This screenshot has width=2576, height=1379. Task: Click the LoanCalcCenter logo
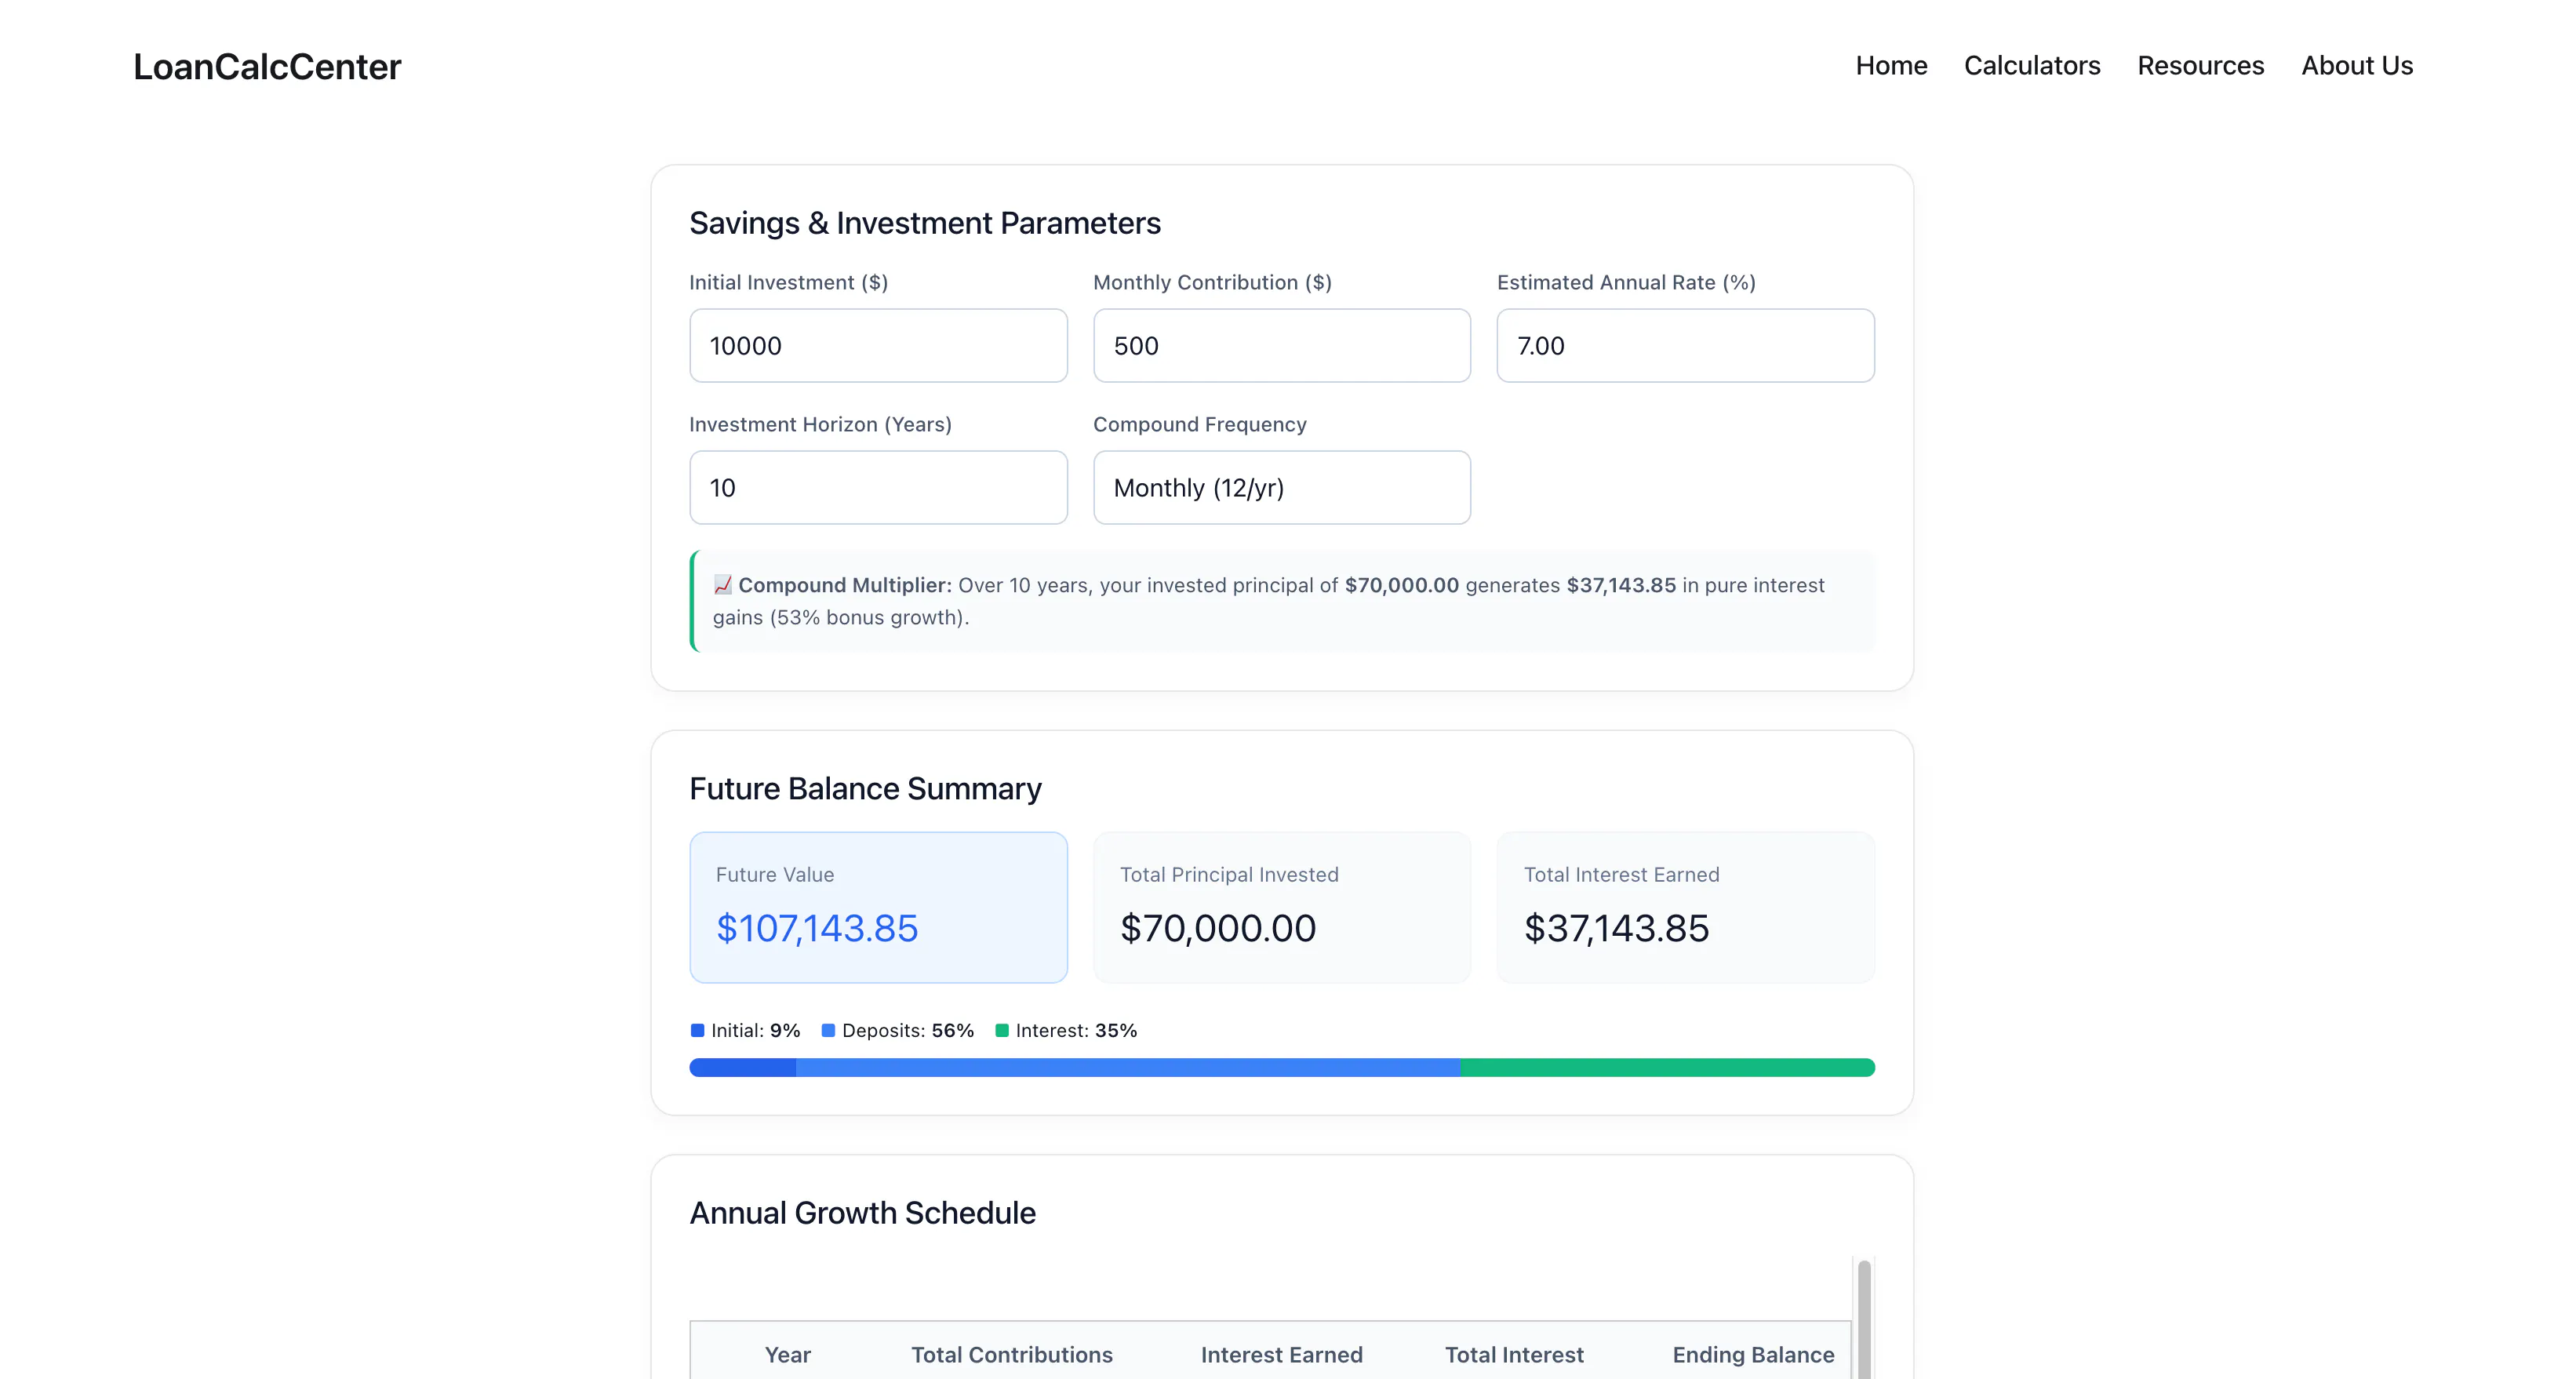coord(267,67)
